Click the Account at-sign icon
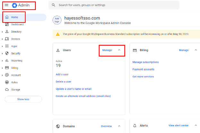Viewport: 200px width, 133px height. point(7,75)
